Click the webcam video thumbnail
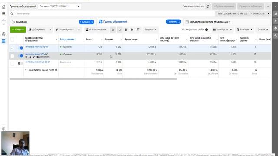This screenshot has height=156, width=278. [x=16, y=143]
